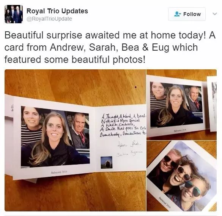The width and height of the screenshot is (222, 216).
Task: Click the person-plus icon on Follow button
Action: (177, 14)
